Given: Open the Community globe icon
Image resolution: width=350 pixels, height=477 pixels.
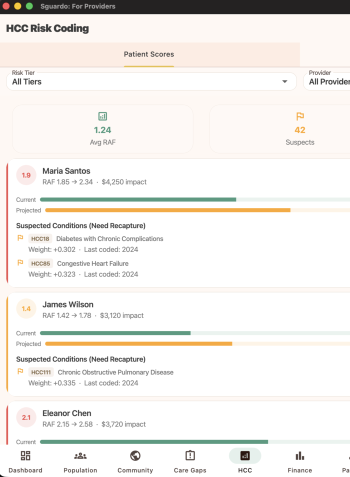Looking at the screenshot, I should (135, 455).
